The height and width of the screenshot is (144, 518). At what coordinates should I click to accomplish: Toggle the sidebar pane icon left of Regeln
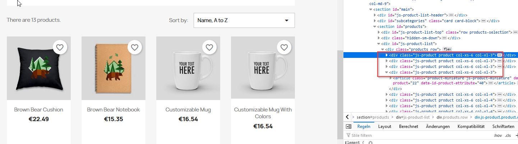(x=348, y=126)
